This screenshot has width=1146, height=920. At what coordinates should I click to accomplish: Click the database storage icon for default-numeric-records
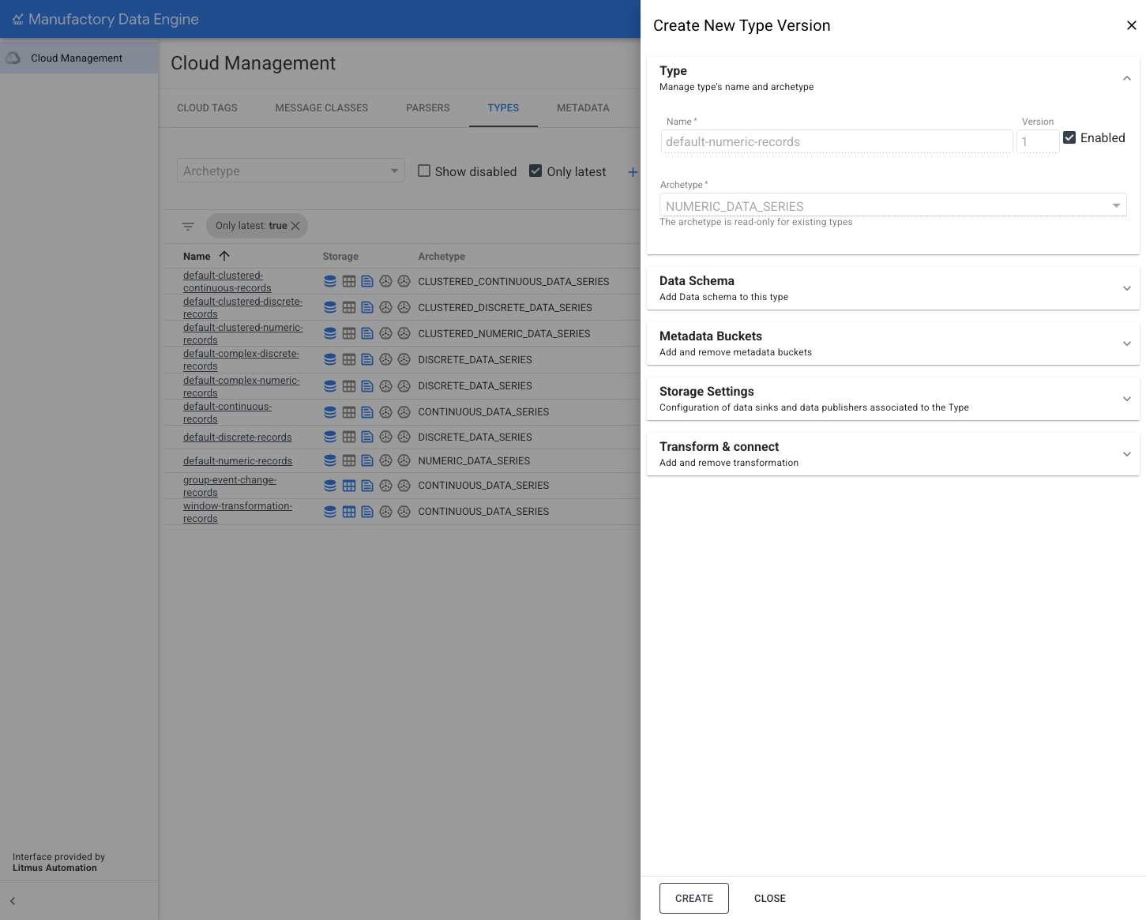pyautogui.click(x=330, y=460)
